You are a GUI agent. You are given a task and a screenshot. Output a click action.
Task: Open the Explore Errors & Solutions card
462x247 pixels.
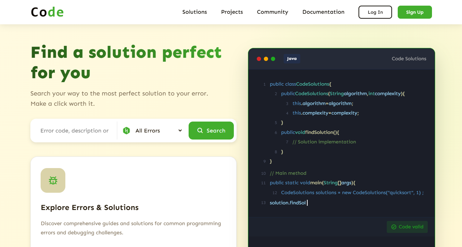(134, 202)
